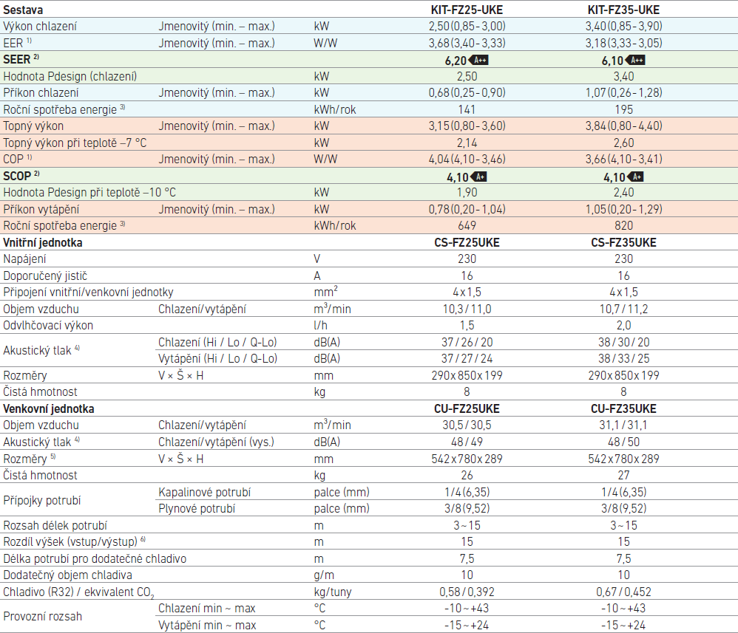This screenshot has width=738, height=633.
Task: Select the A++ energy badge next to 6,20
Action: (478, 60)
